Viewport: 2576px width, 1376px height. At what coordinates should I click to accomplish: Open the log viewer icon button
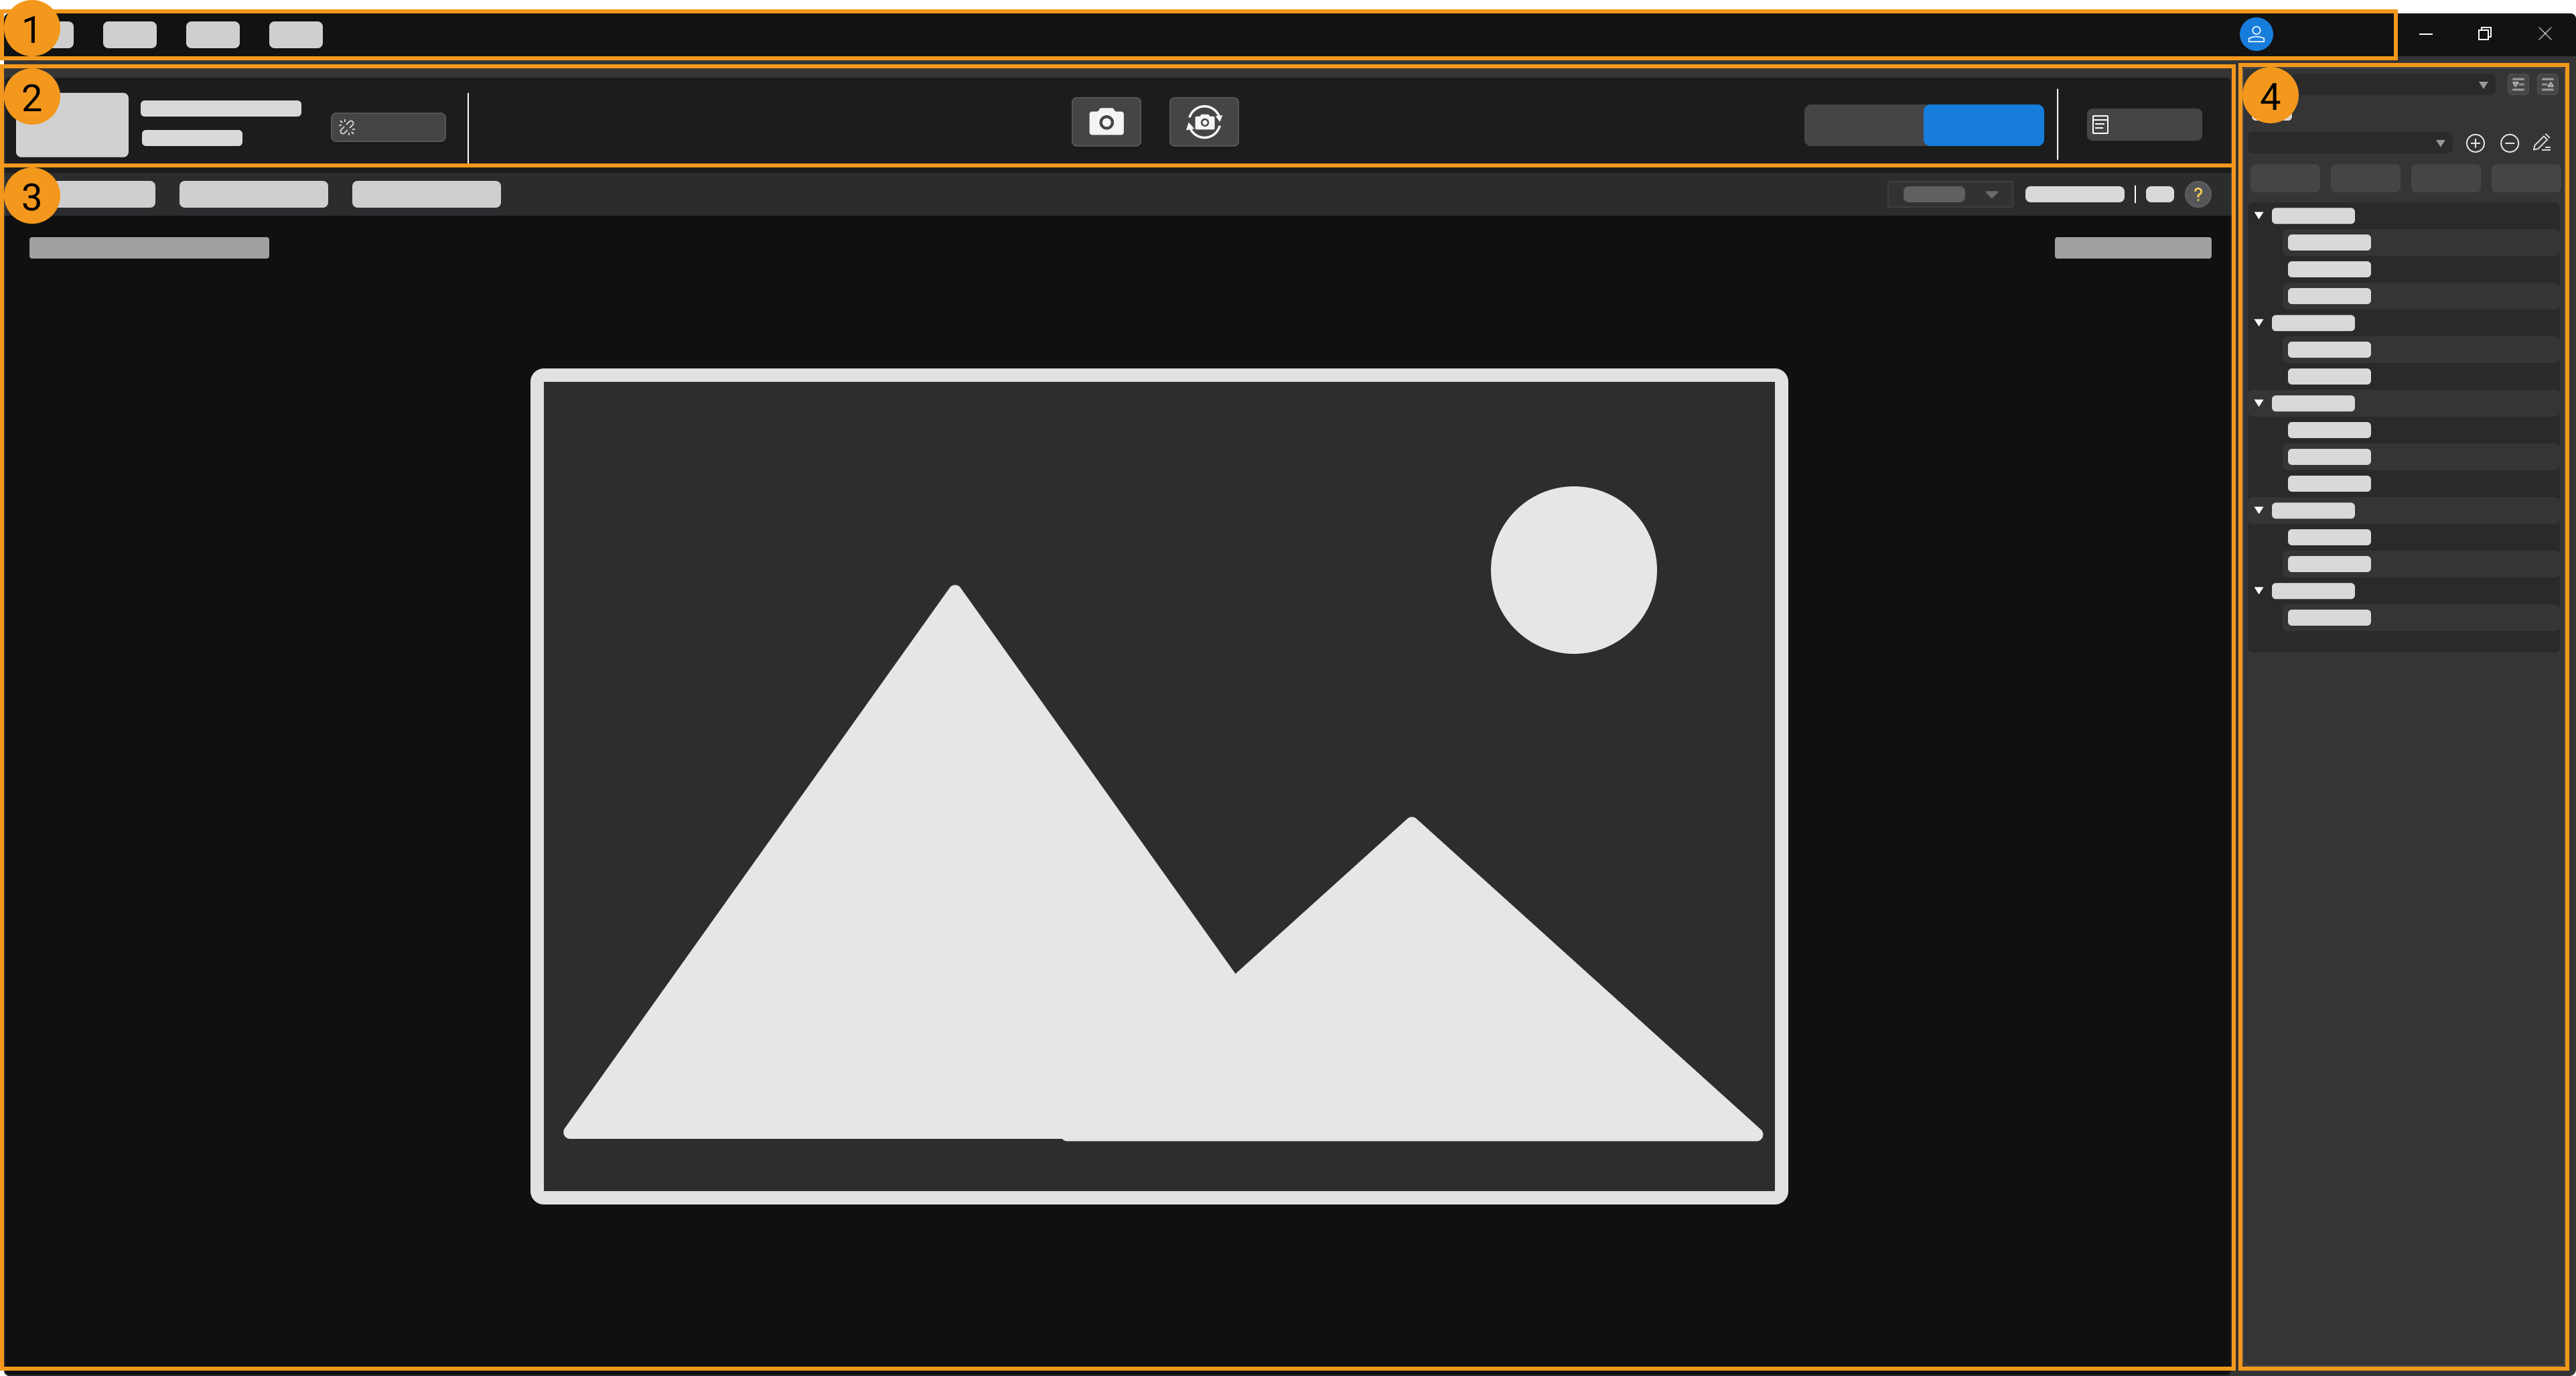click(x=2100, y=124)
